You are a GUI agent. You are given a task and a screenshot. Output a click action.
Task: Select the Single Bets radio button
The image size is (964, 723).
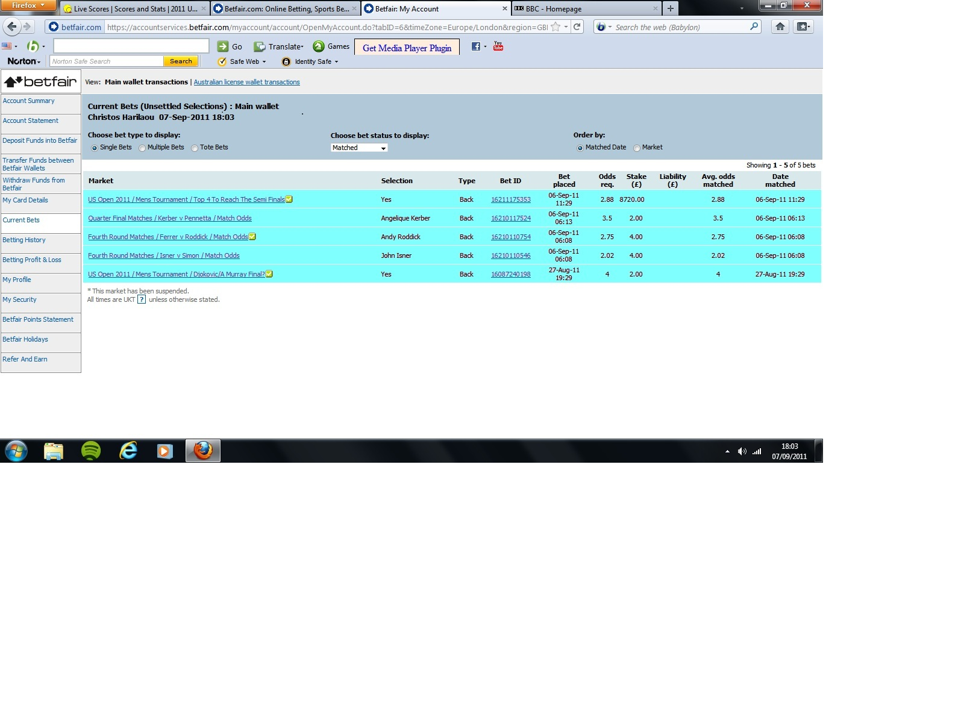coord(95,148)
